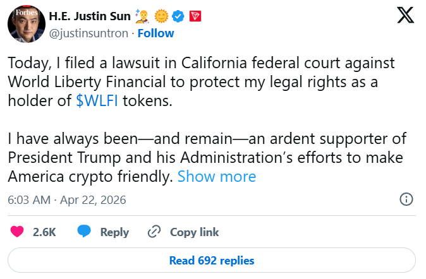Open the 6:03 AM Apr 22 timestamp
The width and height of the screenshot is (426, 279).
coord(67,200)
